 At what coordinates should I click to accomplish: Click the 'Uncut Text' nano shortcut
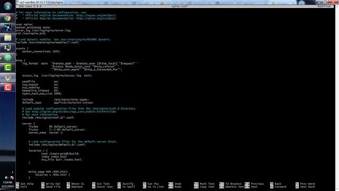click(105, 187)
